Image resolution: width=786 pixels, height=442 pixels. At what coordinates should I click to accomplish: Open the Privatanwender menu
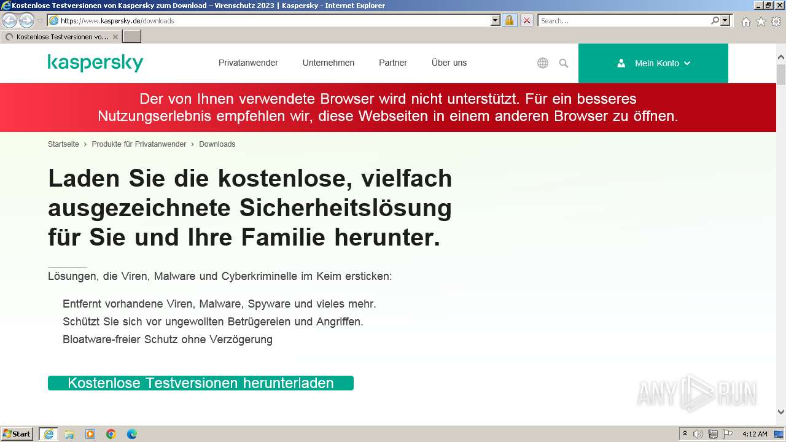pos(248,63)
